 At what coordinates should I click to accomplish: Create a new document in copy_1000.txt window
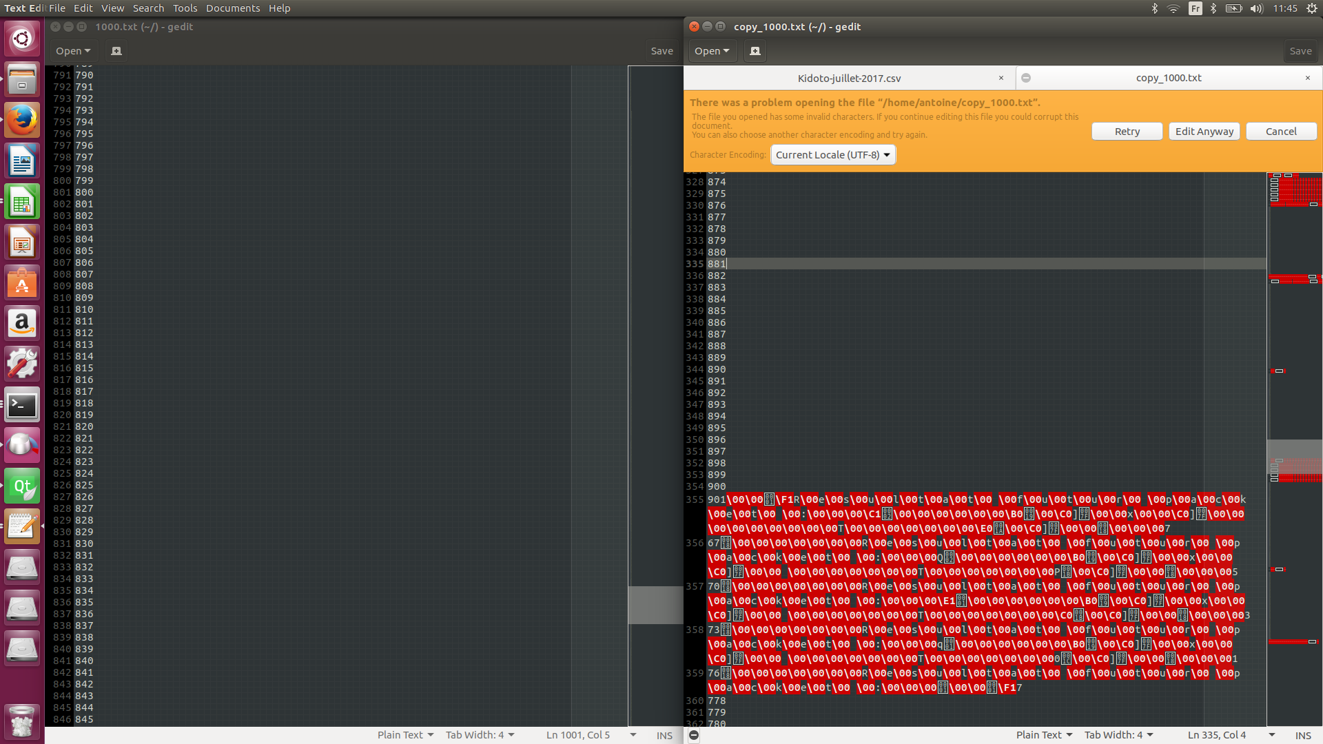755,50
